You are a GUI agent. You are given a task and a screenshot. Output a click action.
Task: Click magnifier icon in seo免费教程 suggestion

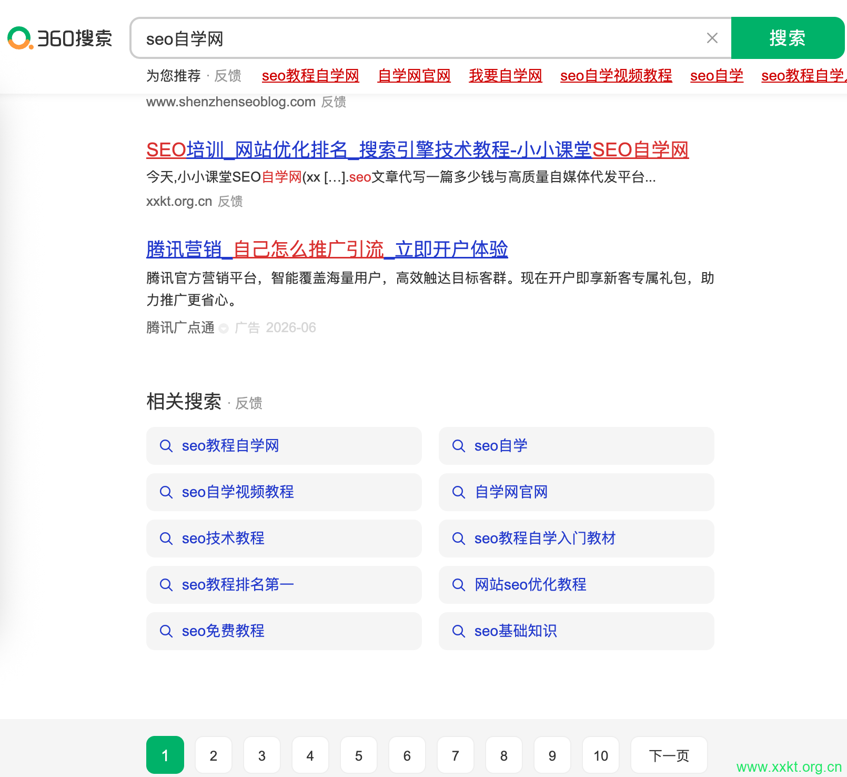coord(166,631)
